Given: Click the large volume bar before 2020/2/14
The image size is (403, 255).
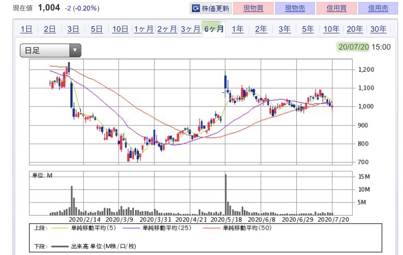Looking at the screenshot, I should click(72, 201).
